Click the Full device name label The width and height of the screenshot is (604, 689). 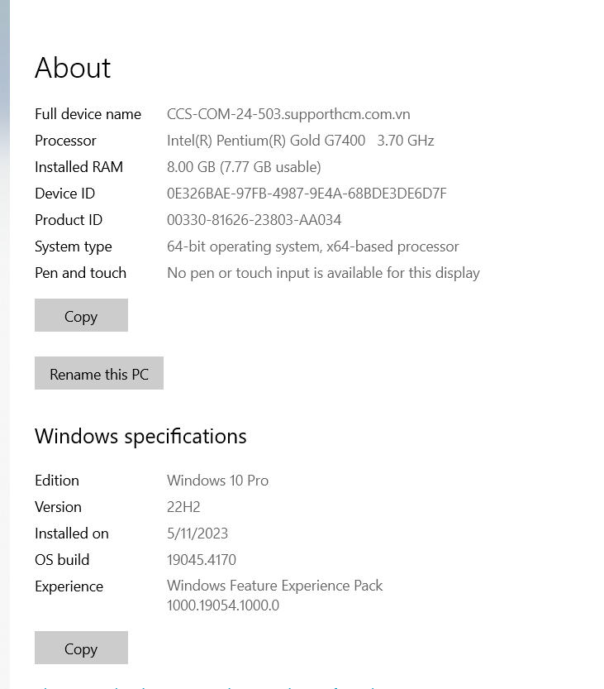pyautogui.click(x=88, y=114)
